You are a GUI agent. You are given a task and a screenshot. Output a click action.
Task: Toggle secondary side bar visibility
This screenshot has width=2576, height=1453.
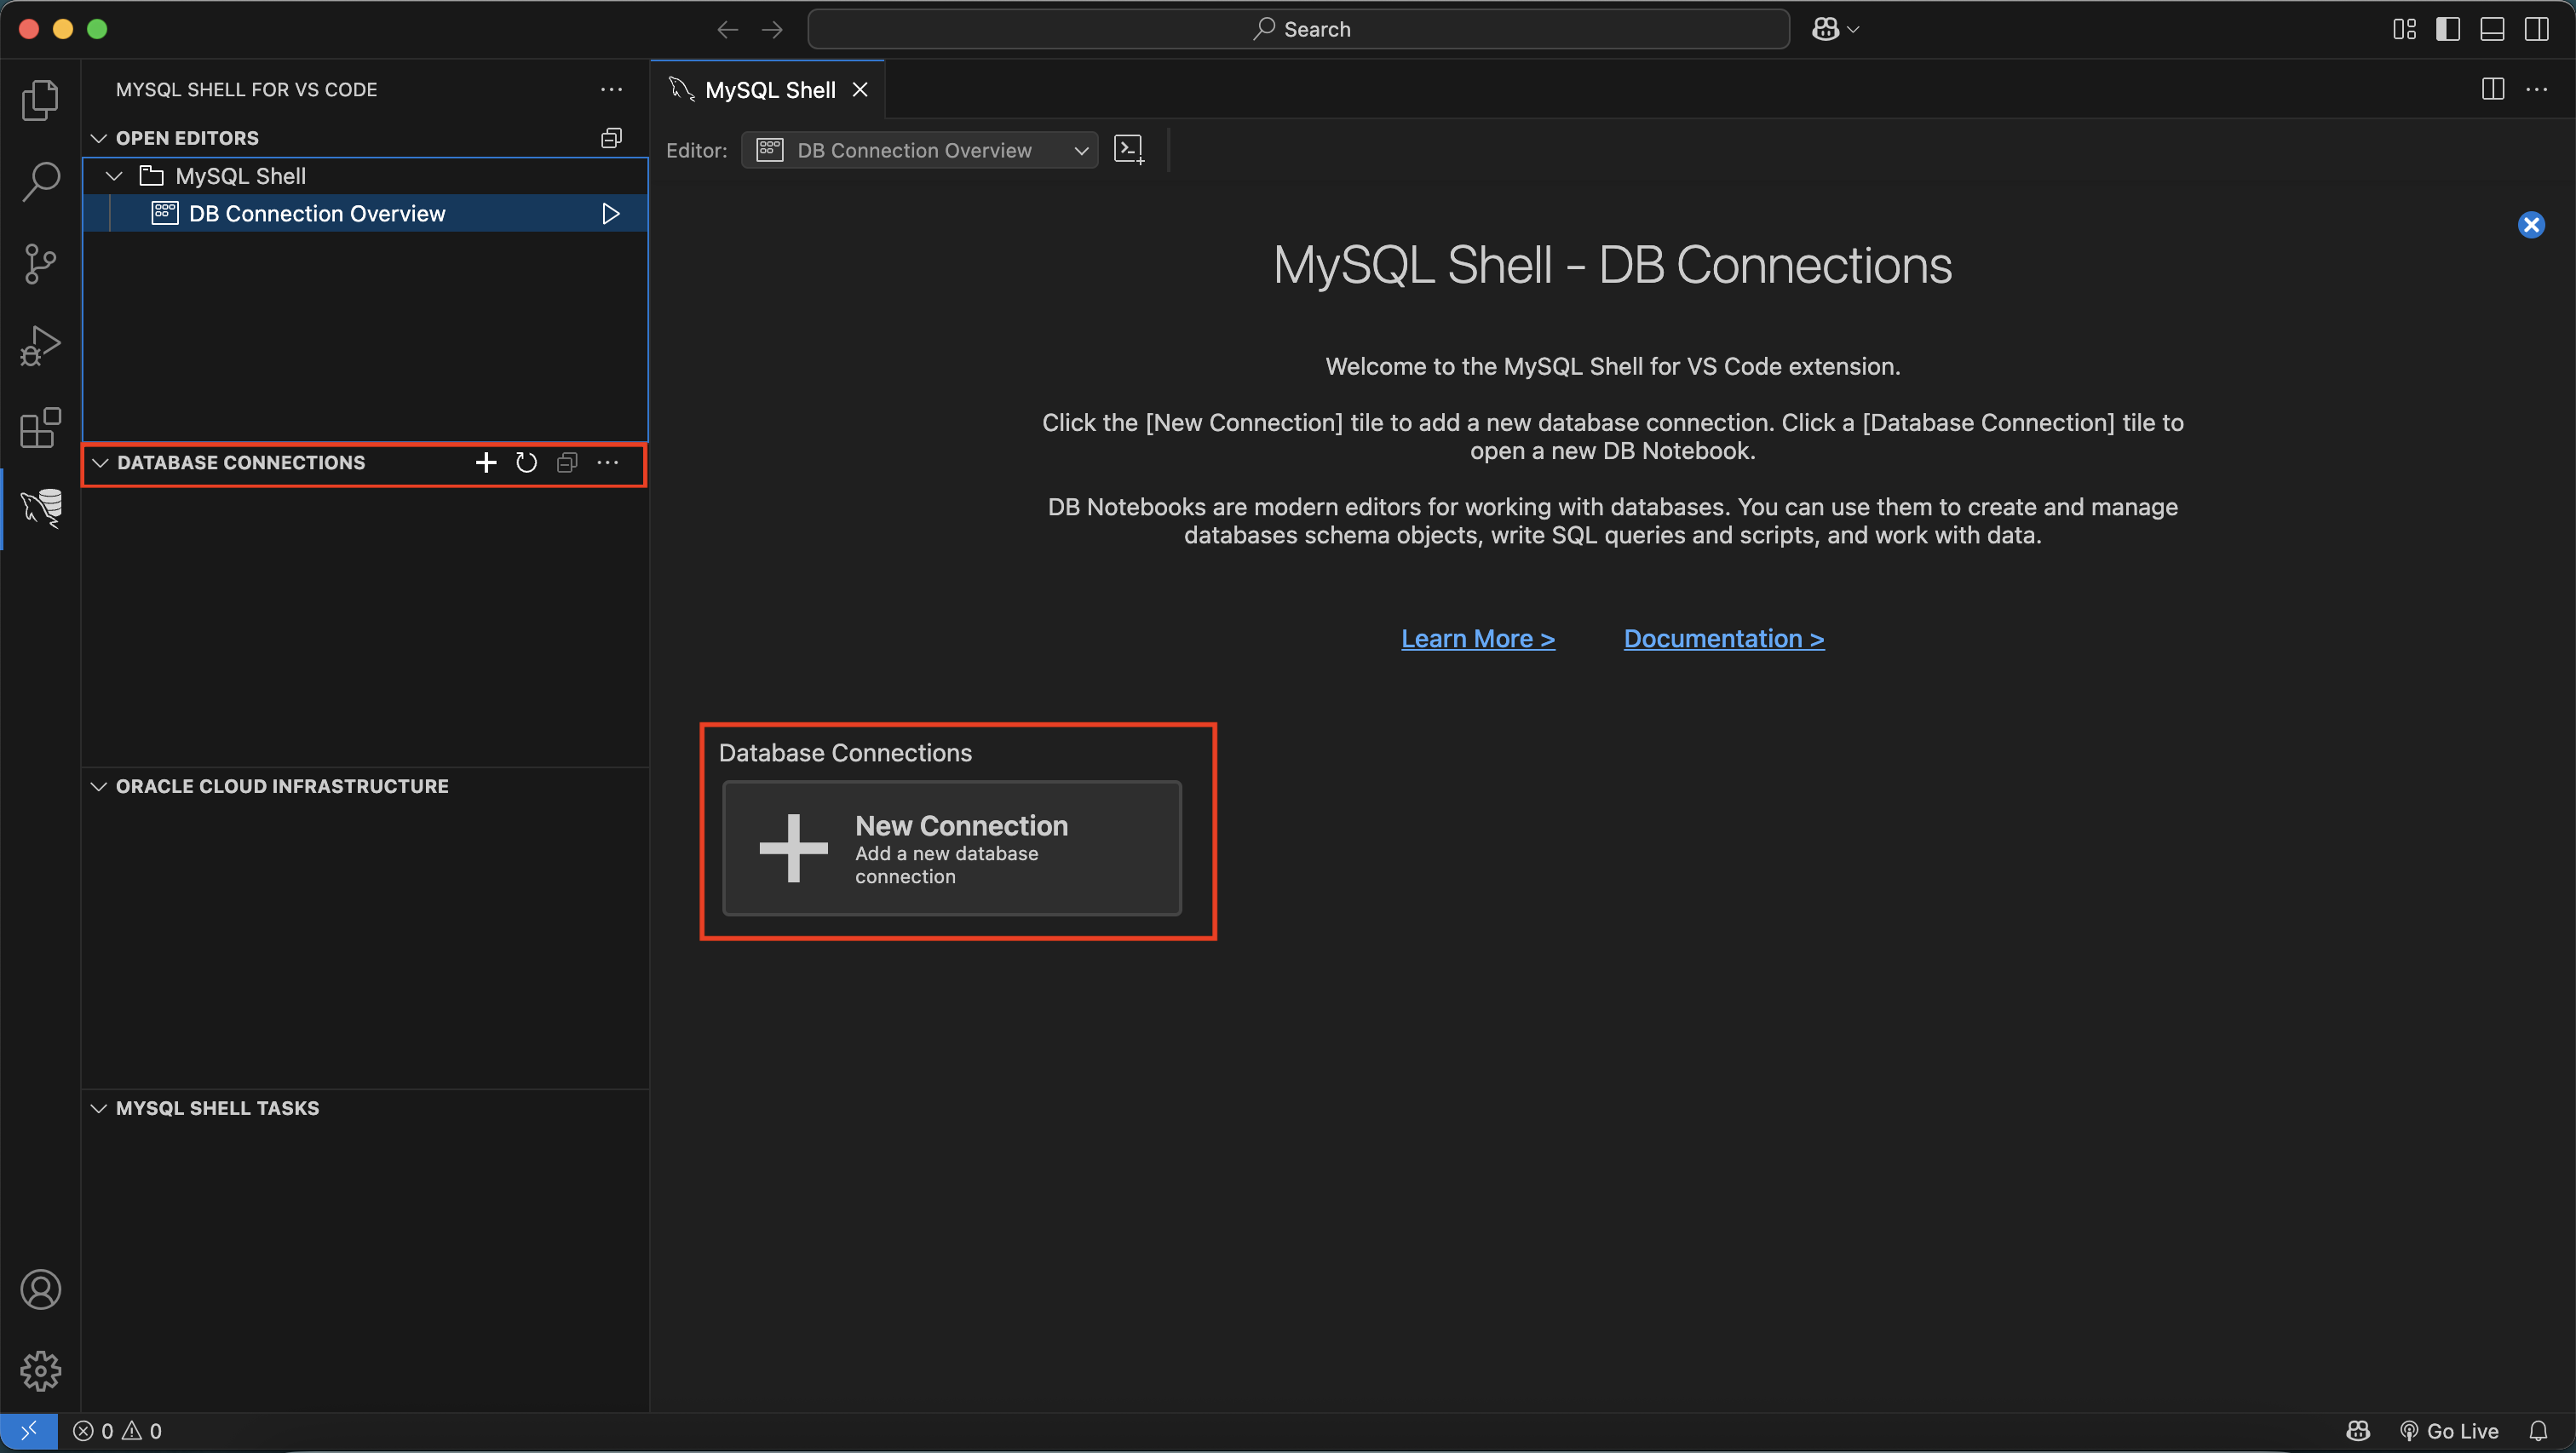[2536, 29]
